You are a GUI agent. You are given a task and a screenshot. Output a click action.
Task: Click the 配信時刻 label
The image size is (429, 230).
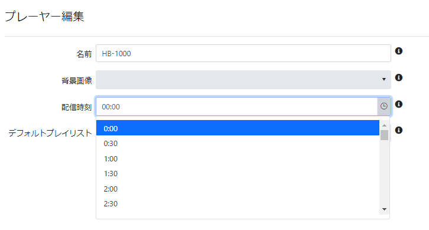coord(77,107)
